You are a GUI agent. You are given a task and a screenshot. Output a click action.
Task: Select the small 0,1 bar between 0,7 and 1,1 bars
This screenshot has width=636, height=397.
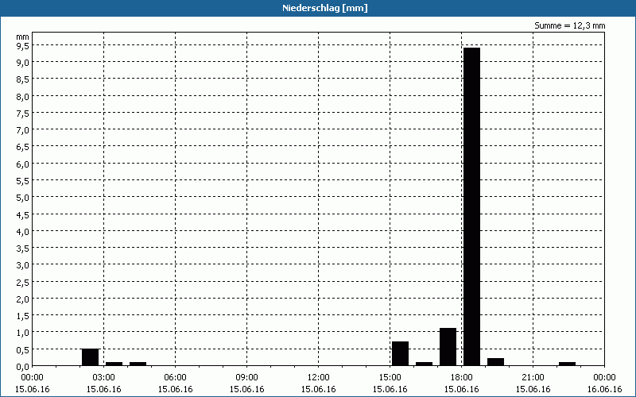coord(424,364)
